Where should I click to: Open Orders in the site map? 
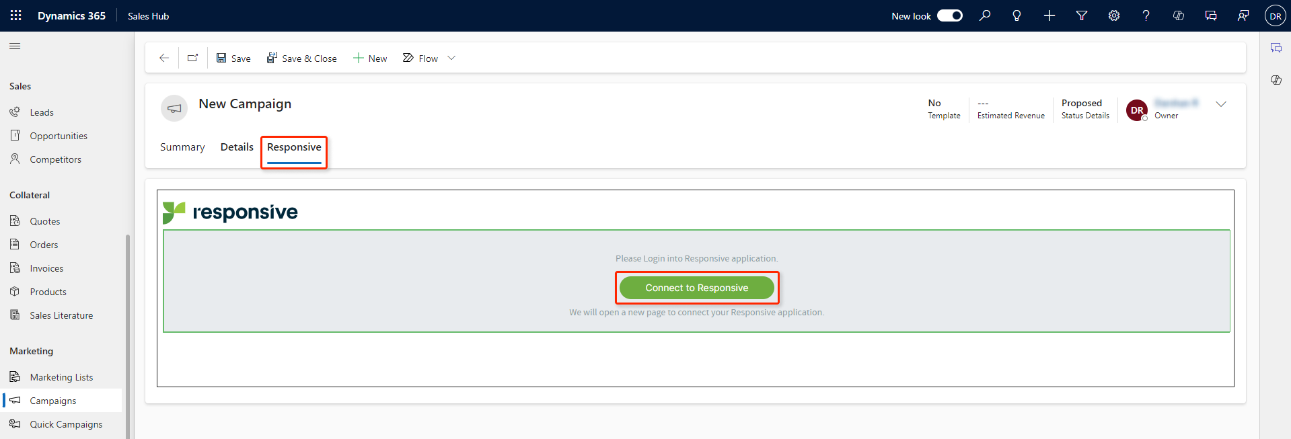[44, 245]
